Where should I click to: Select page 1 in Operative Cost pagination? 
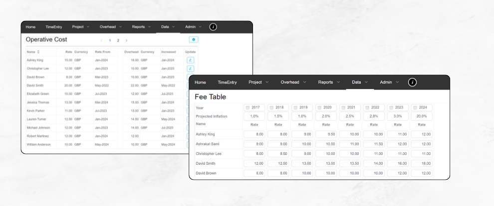click(x=110, y=40)
